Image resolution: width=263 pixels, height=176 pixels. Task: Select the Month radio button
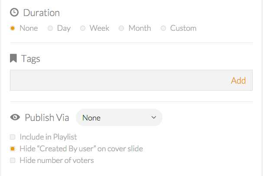tap(121, 28)
